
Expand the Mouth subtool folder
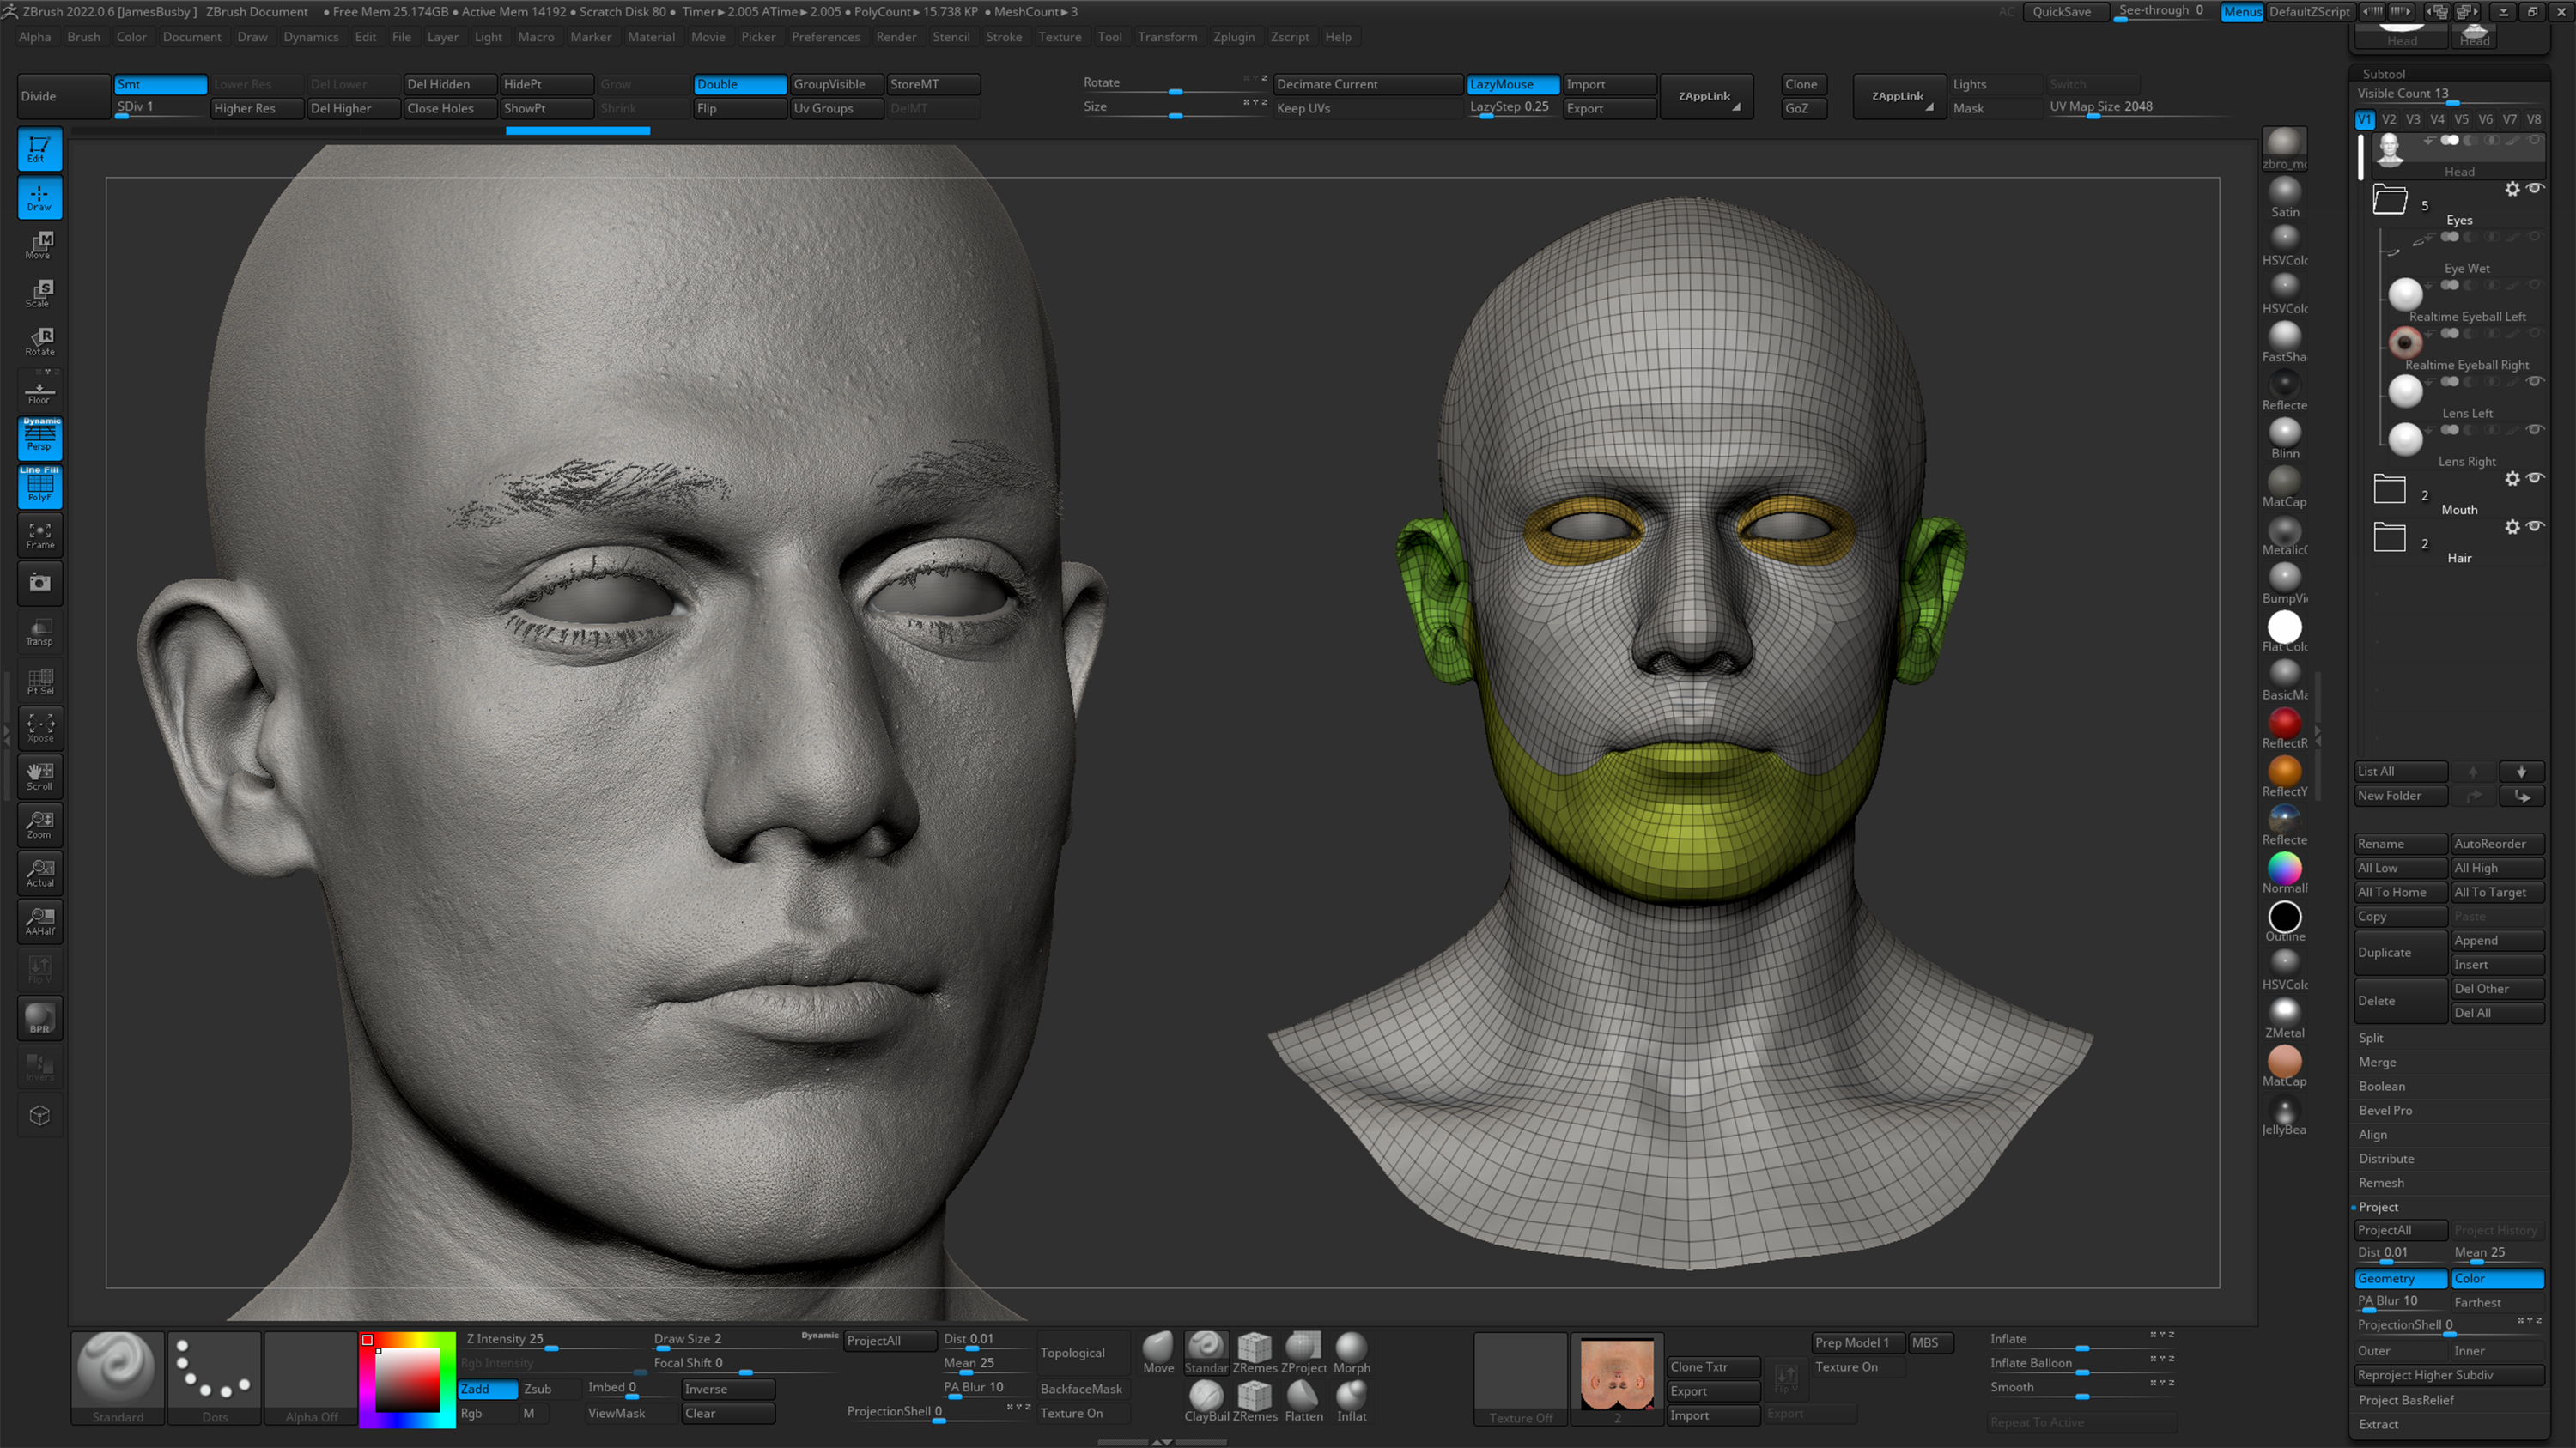click(2389, 488)
